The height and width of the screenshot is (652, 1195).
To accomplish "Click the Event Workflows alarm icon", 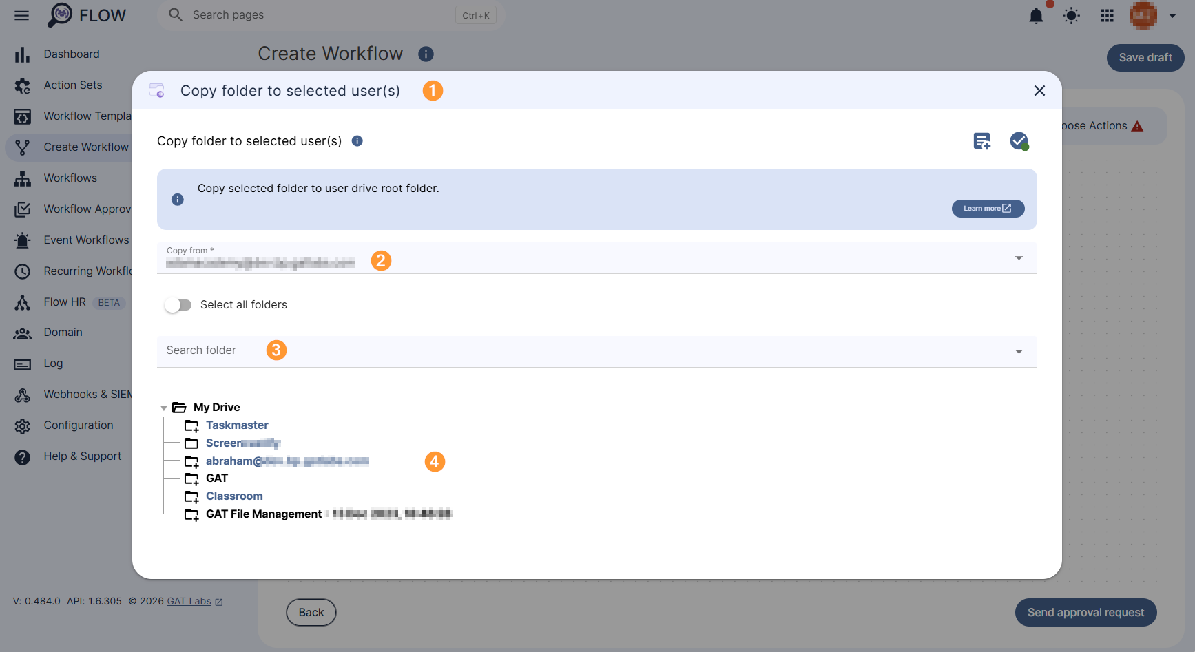I will pos(23,240).
